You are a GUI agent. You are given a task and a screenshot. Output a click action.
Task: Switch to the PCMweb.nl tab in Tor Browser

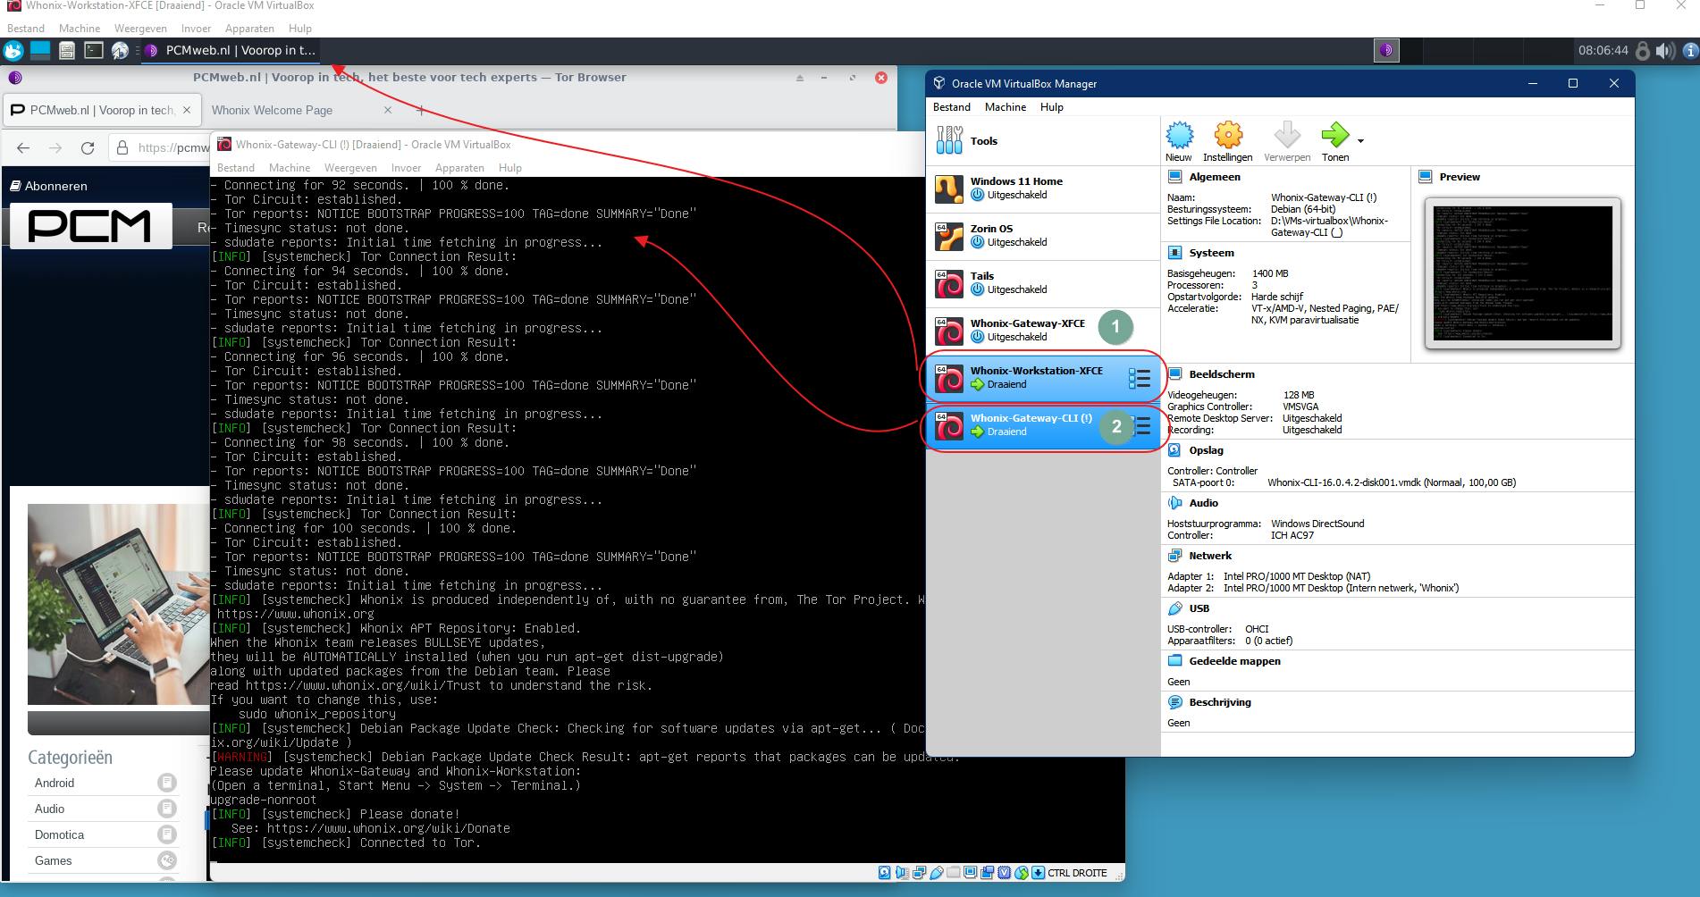100,110
